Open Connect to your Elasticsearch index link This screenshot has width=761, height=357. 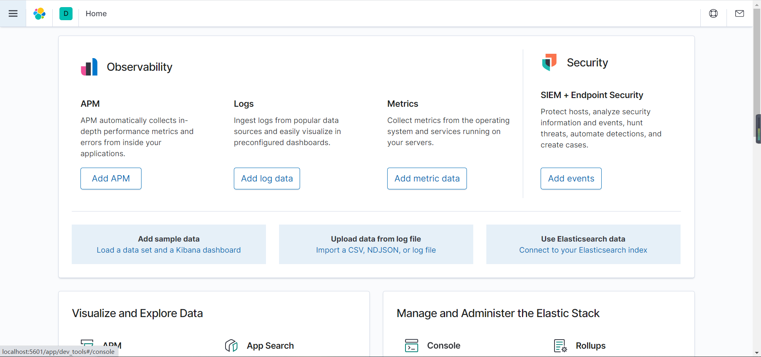pos(583,250)
